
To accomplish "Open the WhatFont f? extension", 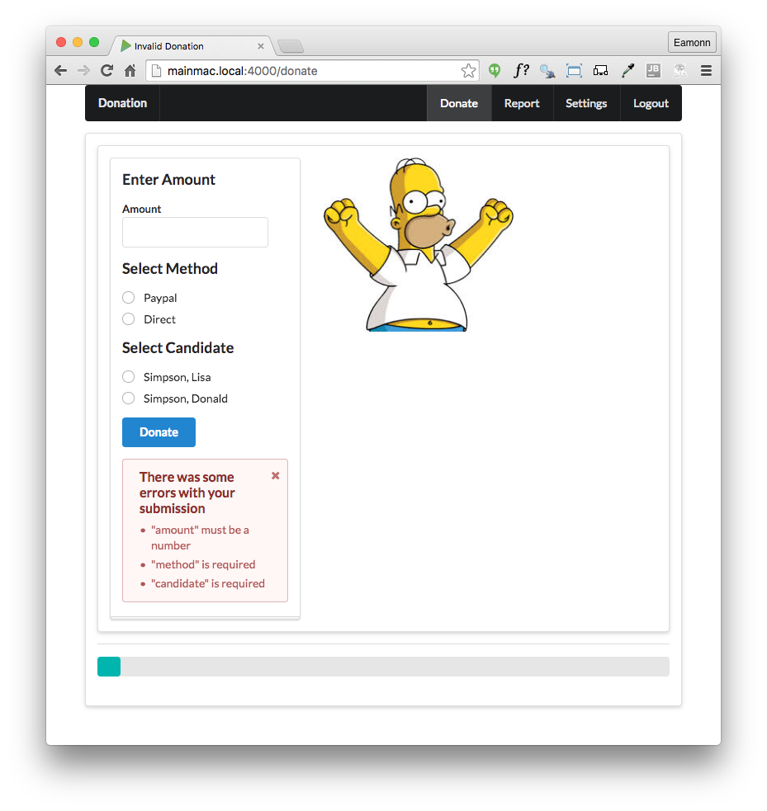I will tap(521, 71).
